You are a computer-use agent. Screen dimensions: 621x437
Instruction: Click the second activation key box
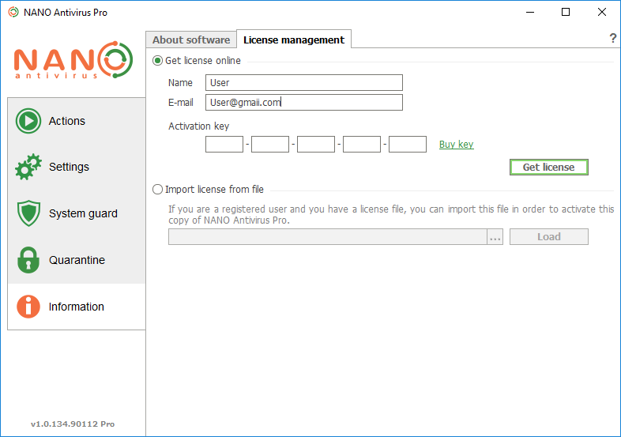270,144
